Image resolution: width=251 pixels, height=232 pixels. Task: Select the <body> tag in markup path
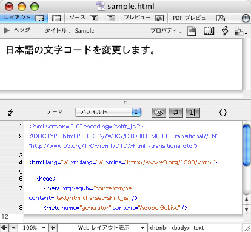[x=180, y=228]
